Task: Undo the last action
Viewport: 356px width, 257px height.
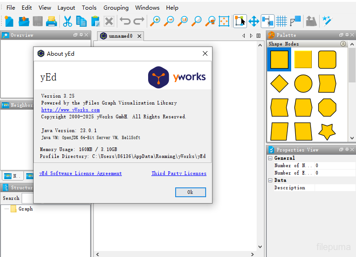Action: tap(125, 21)
